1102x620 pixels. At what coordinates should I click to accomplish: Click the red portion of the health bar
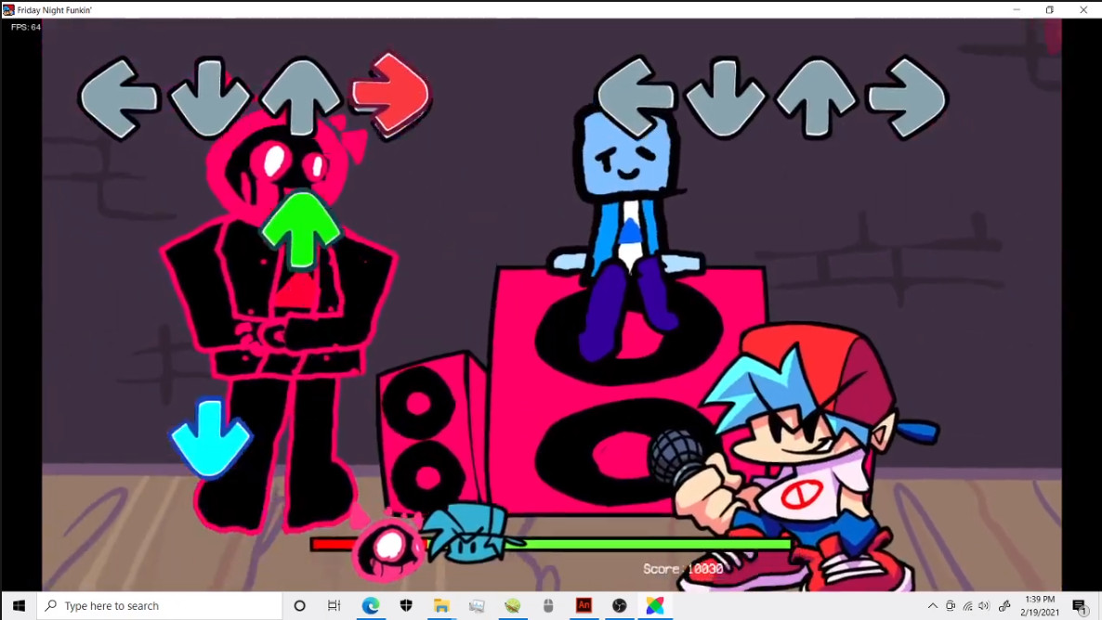pyautogui.click(x=334, y=544)
